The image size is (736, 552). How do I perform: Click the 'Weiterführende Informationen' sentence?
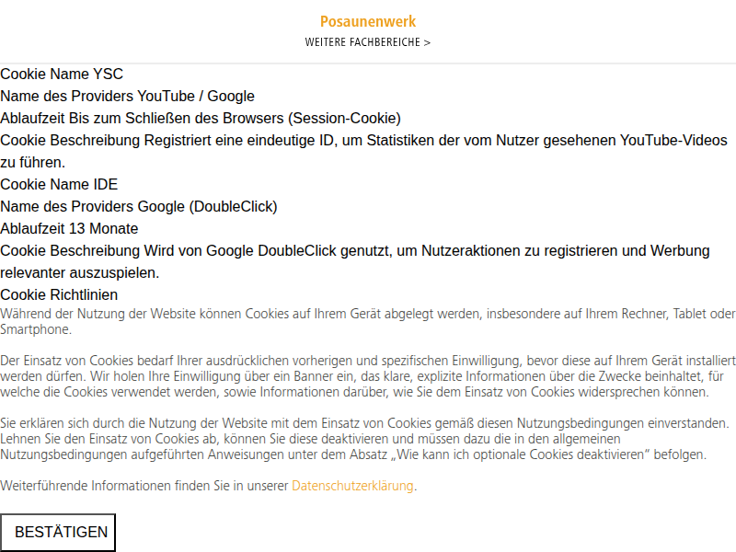click(x=209, y=486)
